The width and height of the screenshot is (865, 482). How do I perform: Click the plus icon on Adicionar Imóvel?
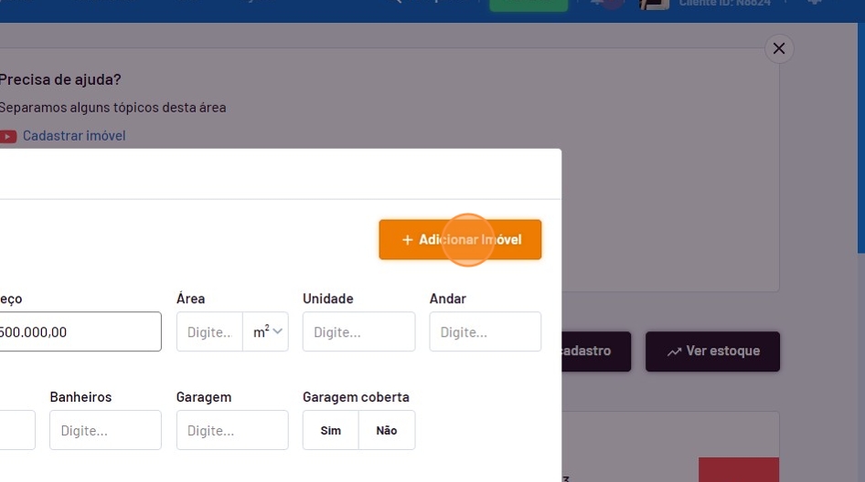(x=408, y=240)
